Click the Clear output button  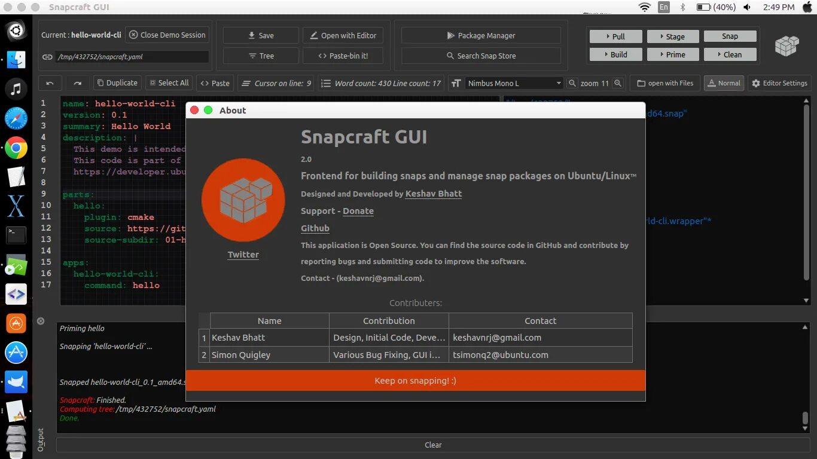pos(433,445)
